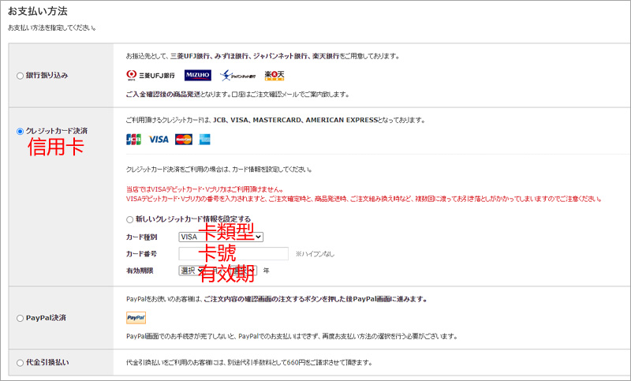Select the クレジットカード決済 radio button
This screenshot has height=381, width=631.
(x=20, y=131)
